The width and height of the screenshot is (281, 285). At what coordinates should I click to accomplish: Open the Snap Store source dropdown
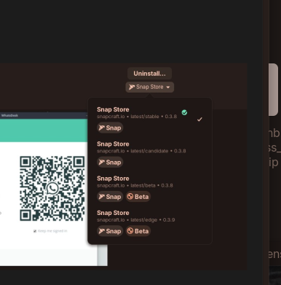pos(149,87)
